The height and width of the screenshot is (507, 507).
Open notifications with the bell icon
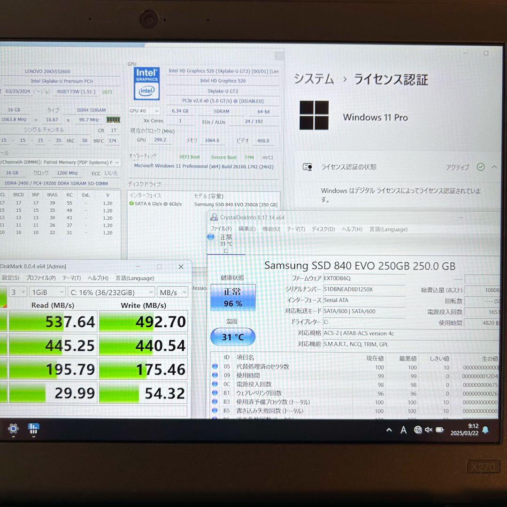click(485, 430)
